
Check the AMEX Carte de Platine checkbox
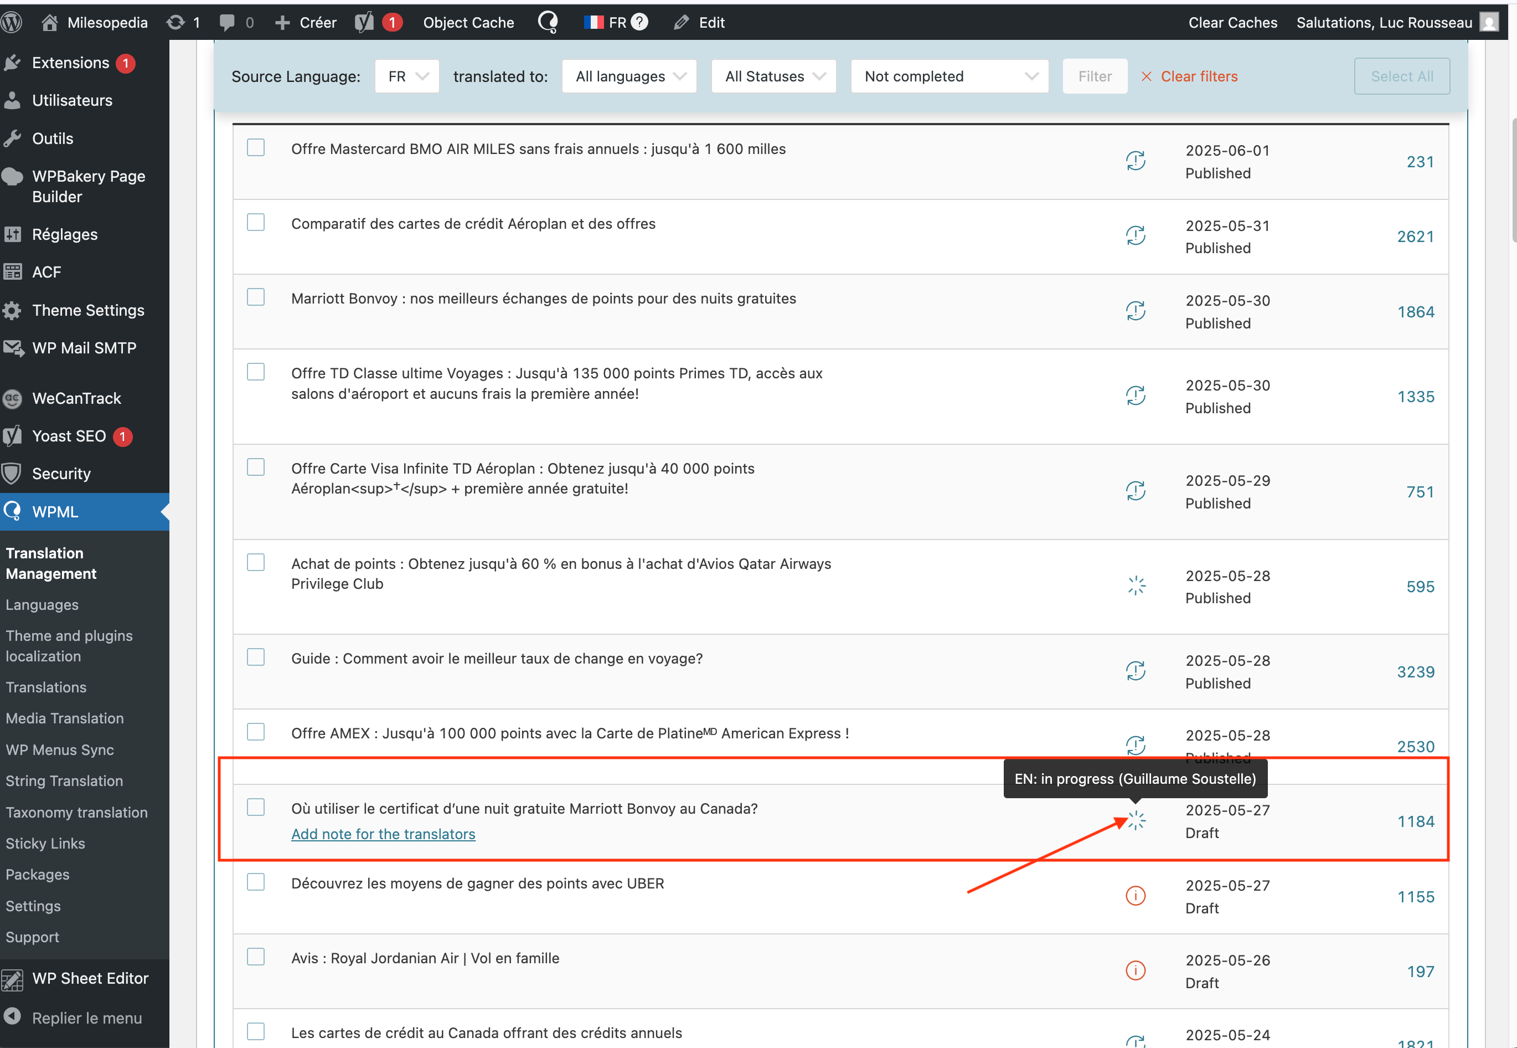click(x=256, y=732)
